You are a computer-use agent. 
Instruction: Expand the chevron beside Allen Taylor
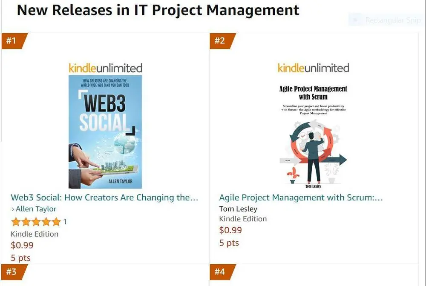click(13, 209)
